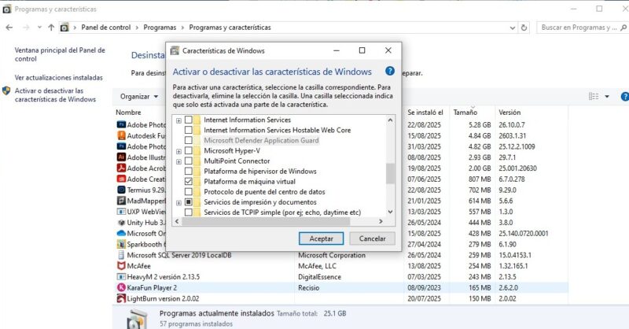Sort by the Tamaño column header
Screen dimensions: 629x329
(x=465, y=113)
